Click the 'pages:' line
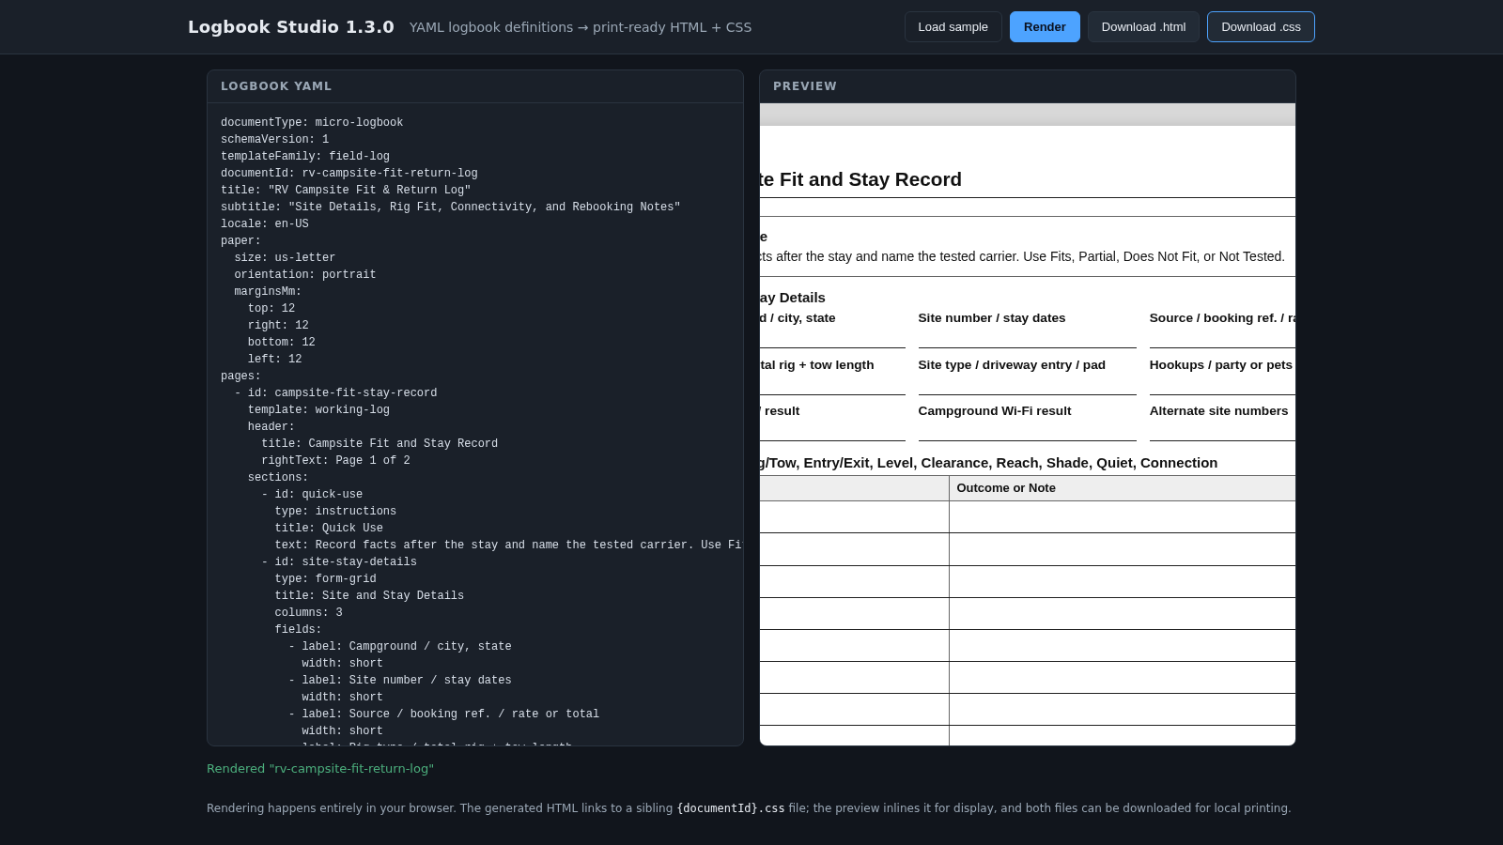Screen dimensions: 1503x845 tap(241, 376)
